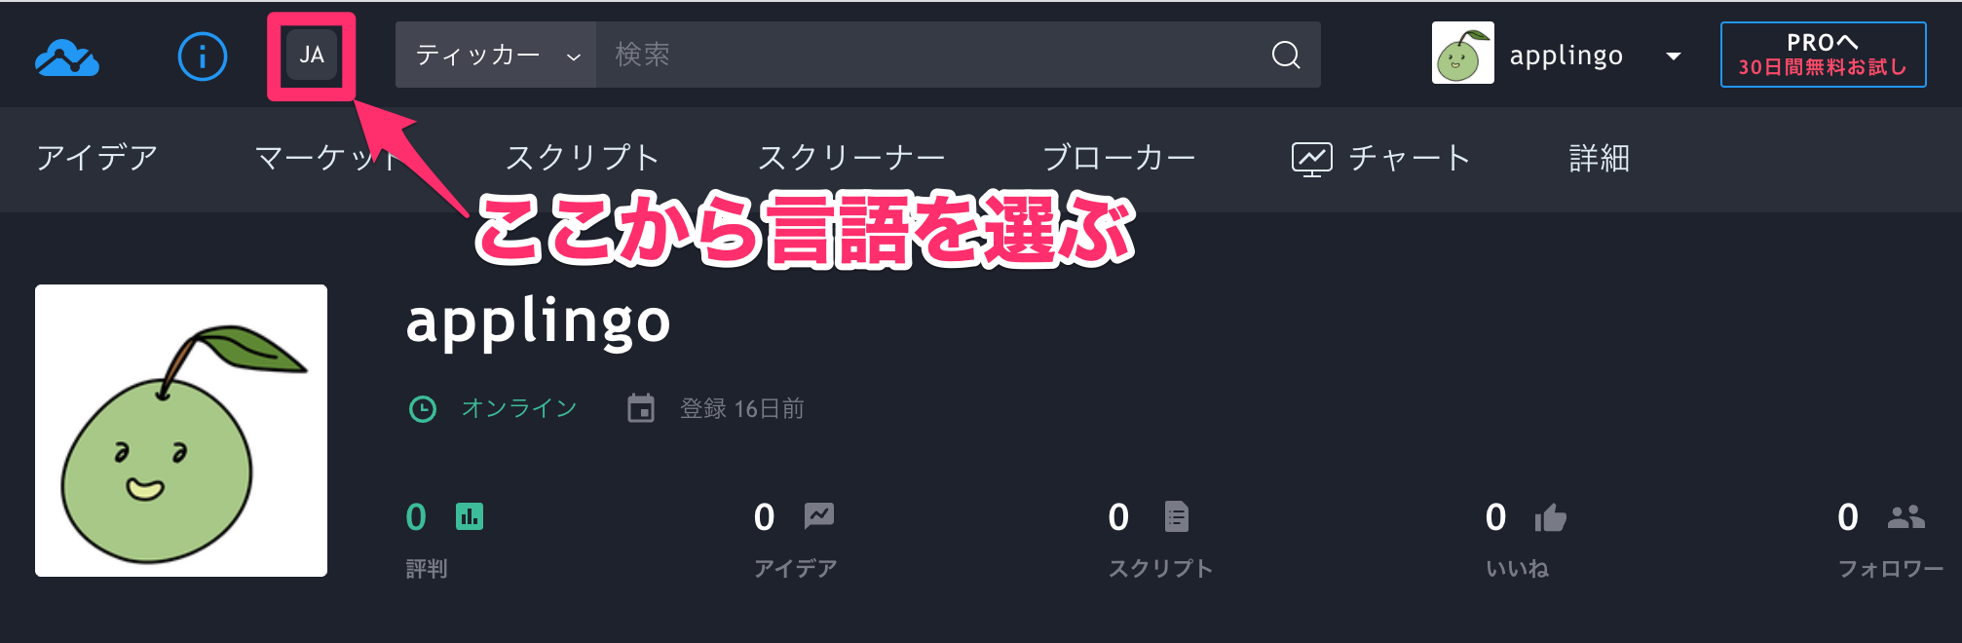Open the blue info circle icon
The width and height of the screenshot is (1962, 643).
point(203,57)
